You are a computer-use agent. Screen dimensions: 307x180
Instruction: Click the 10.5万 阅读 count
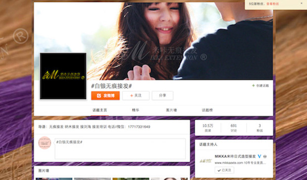coord(208,128)
